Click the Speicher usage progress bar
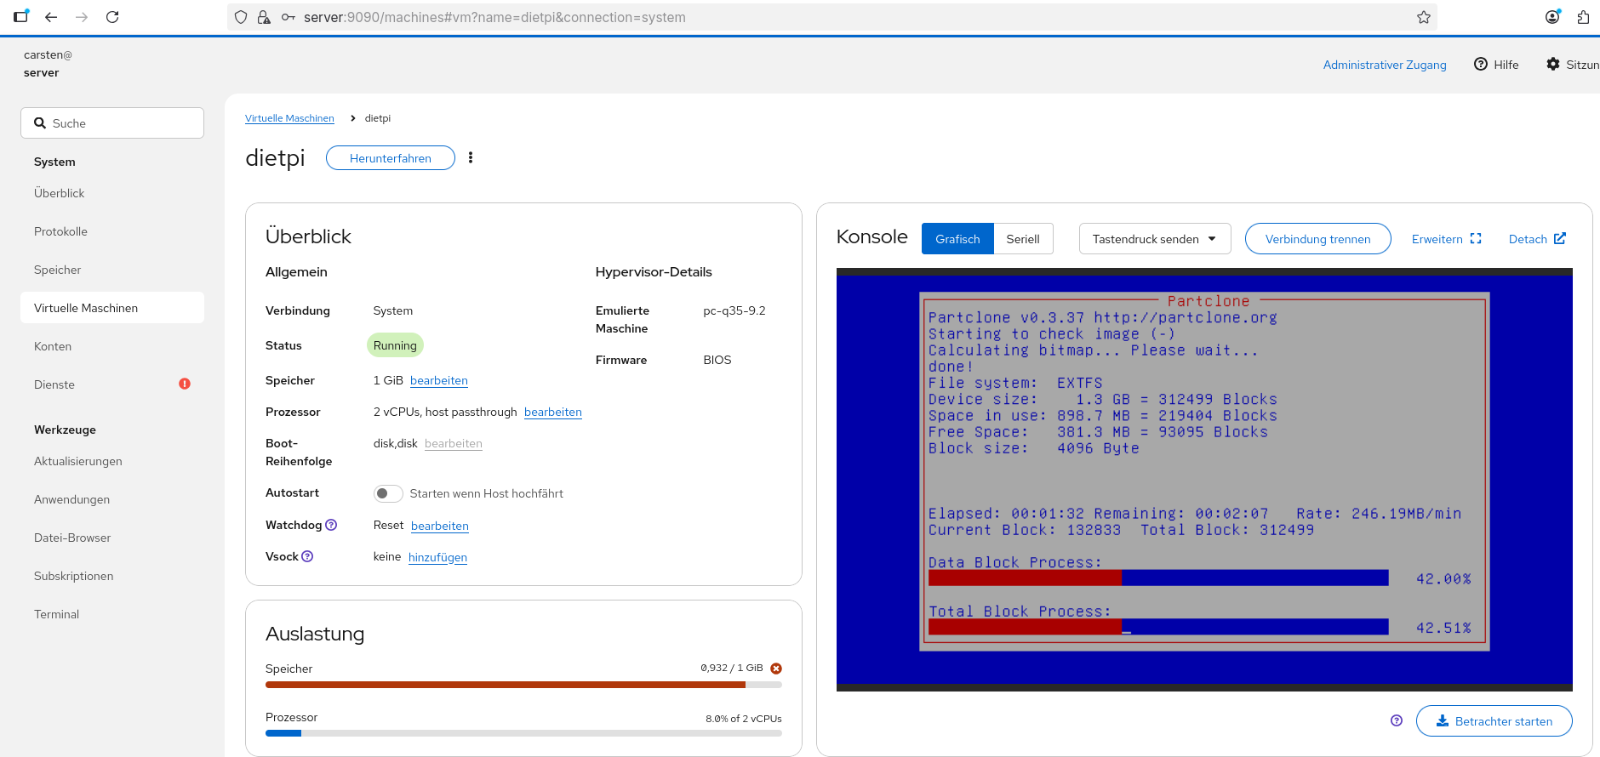1600x757 pixels. pos(523,684)
